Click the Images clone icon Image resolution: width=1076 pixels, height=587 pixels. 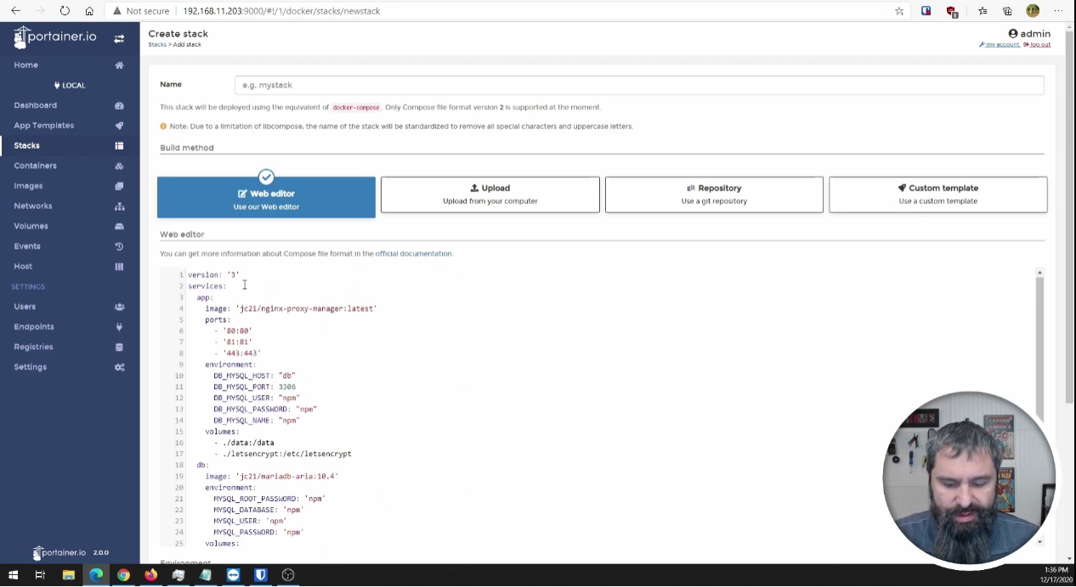(119, 186)
